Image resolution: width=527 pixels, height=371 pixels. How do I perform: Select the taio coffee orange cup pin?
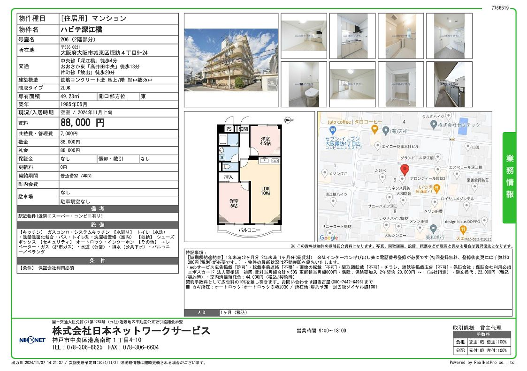pos(375,129)
